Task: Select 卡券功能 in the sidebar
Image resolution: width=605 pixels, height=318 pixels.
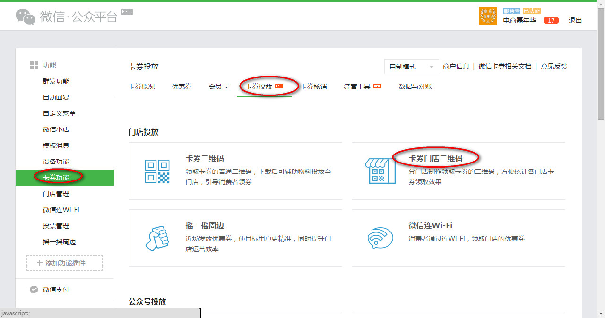Action: 65,178
